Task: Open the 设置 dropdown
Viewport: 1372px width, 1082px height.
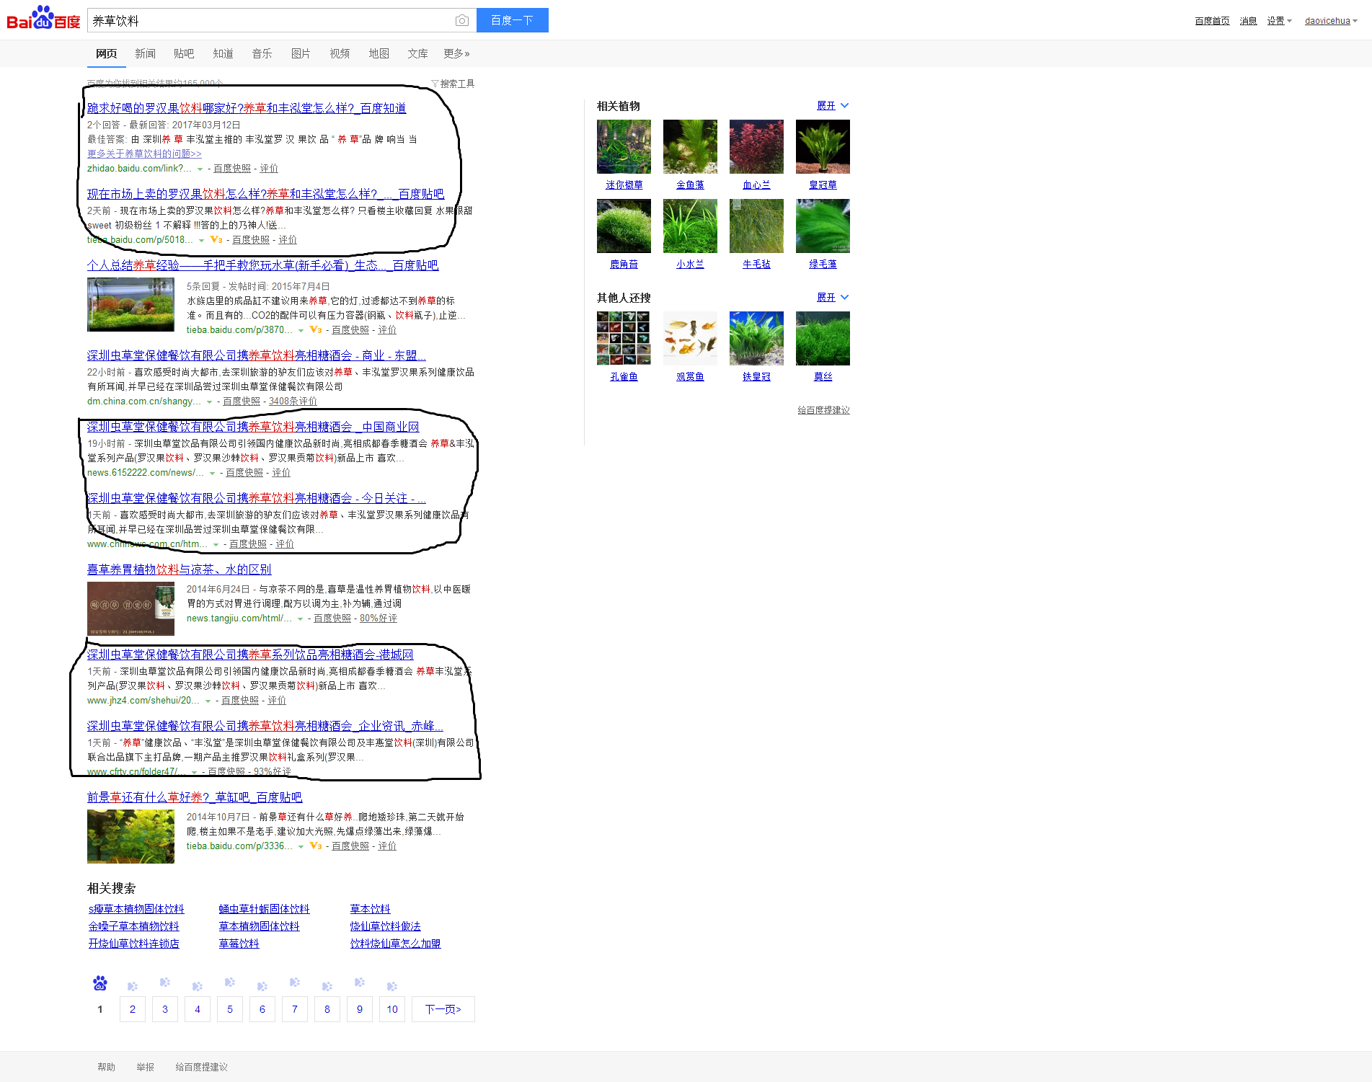Action: 1280,21
